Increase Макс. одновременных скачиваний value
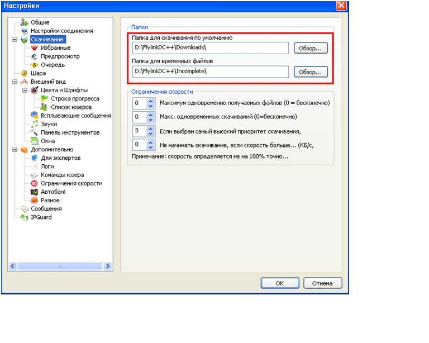 tap(150, 115)
